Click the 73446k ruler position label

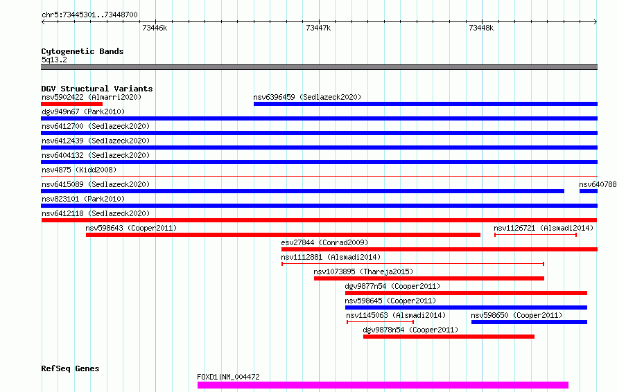click(x=155, y=28)
